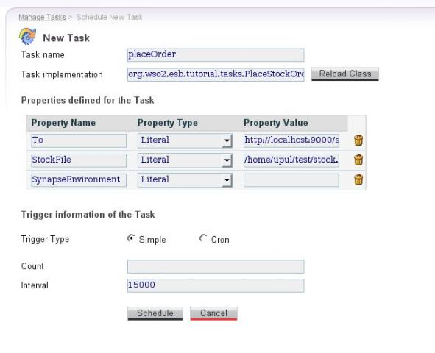Click the New Task gear icon
Screen dimensions: 435x353
[27, 36]
